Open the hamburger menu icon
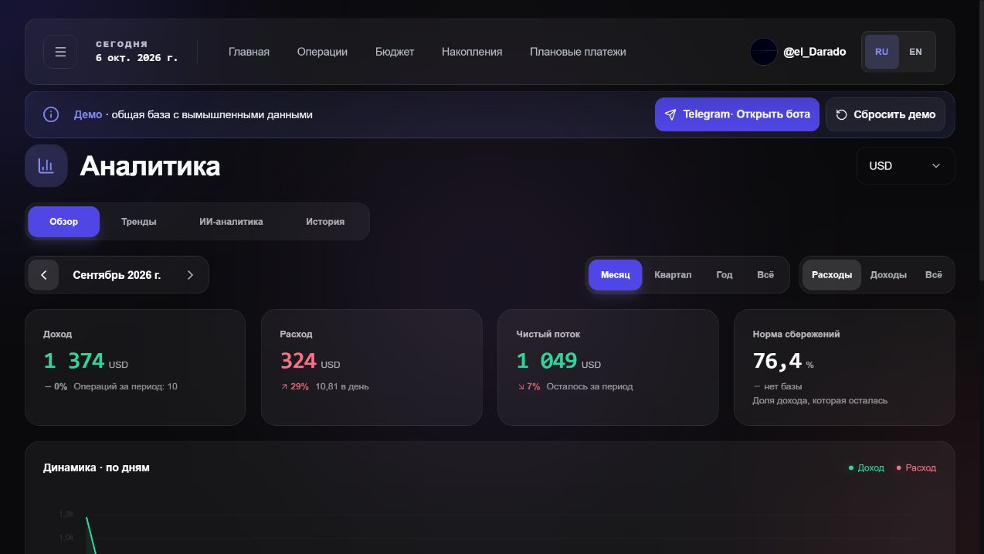This screenshot has width=984, height=554. [x=60, y=52]
